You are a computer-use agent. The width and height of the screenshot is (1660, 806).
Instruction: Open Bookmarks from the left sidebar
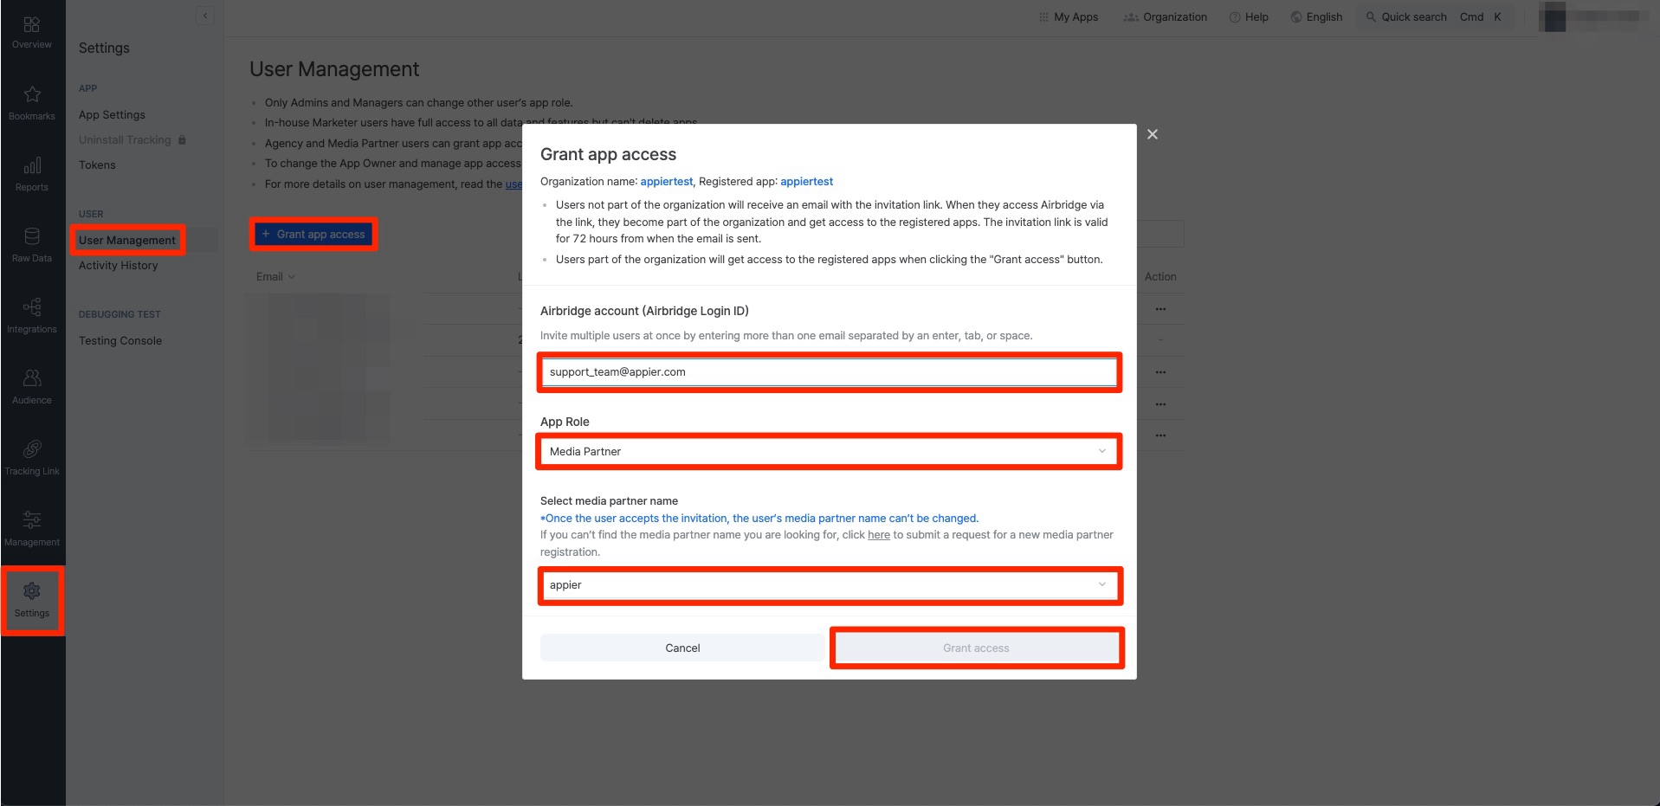pyautogui.click(x=32, y=103)
